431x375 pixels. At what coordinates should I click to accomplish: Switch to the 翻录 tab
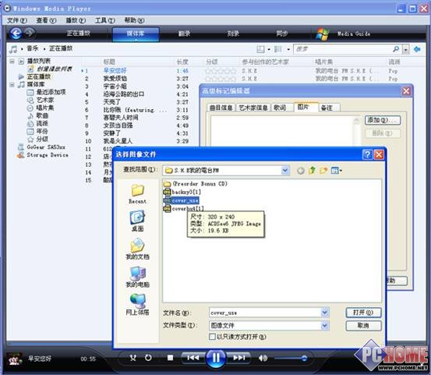[184, 34]
